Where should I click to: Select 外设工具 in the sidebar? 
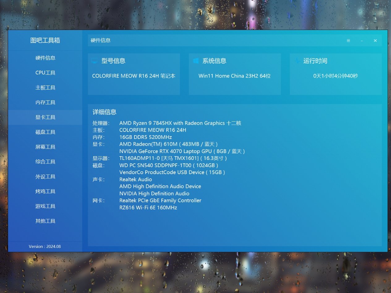(45, 176)
